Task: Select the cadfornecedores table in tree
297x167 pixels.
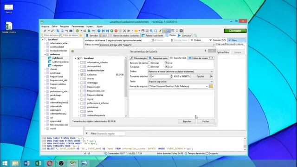Action: (60, 62)
